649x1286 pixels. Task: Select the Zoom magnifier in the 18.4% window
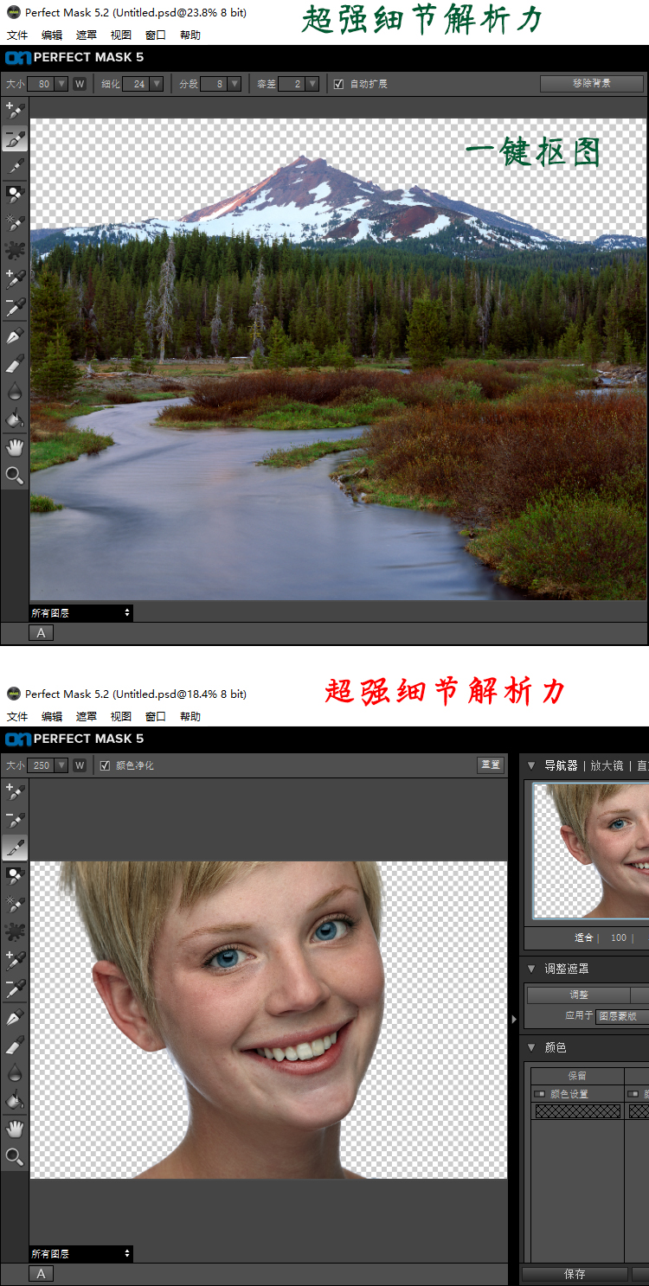15,1156
